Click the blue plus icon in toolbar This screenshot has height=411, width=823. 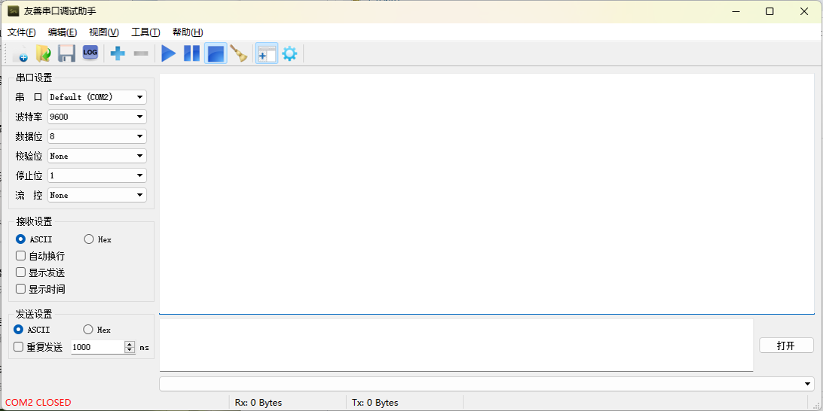pyautogui.click(x=118, y=53)
